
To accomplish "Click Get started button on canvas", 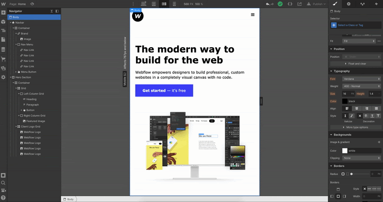I will tap(164, 90).
